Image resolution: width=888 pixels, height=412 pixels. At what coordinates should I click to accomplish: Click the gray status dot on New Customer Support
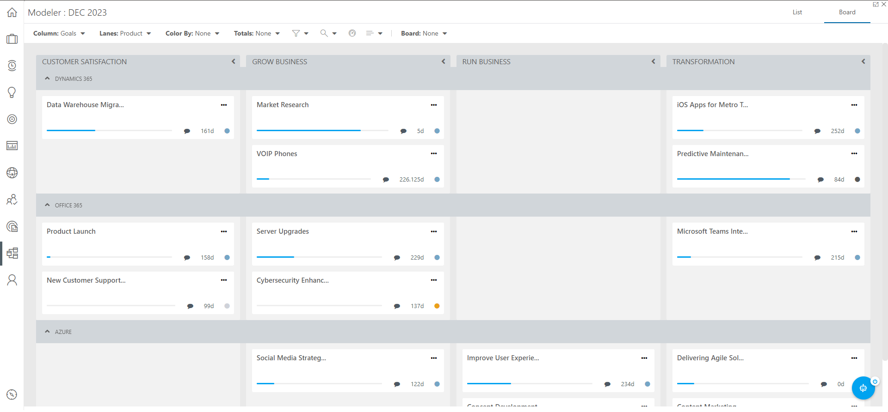227,306
